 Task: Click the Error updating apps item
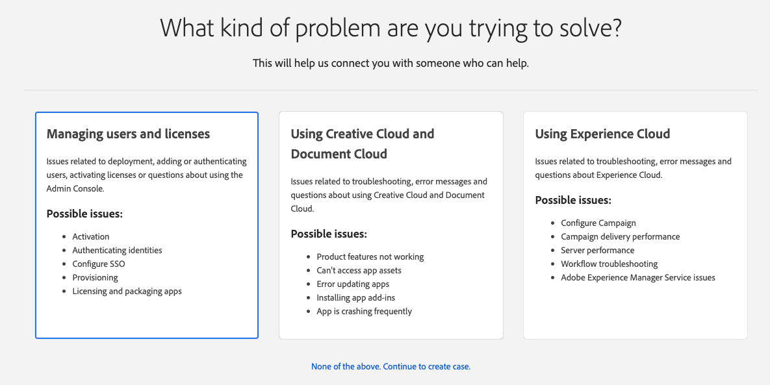click(x=353, y=284)
